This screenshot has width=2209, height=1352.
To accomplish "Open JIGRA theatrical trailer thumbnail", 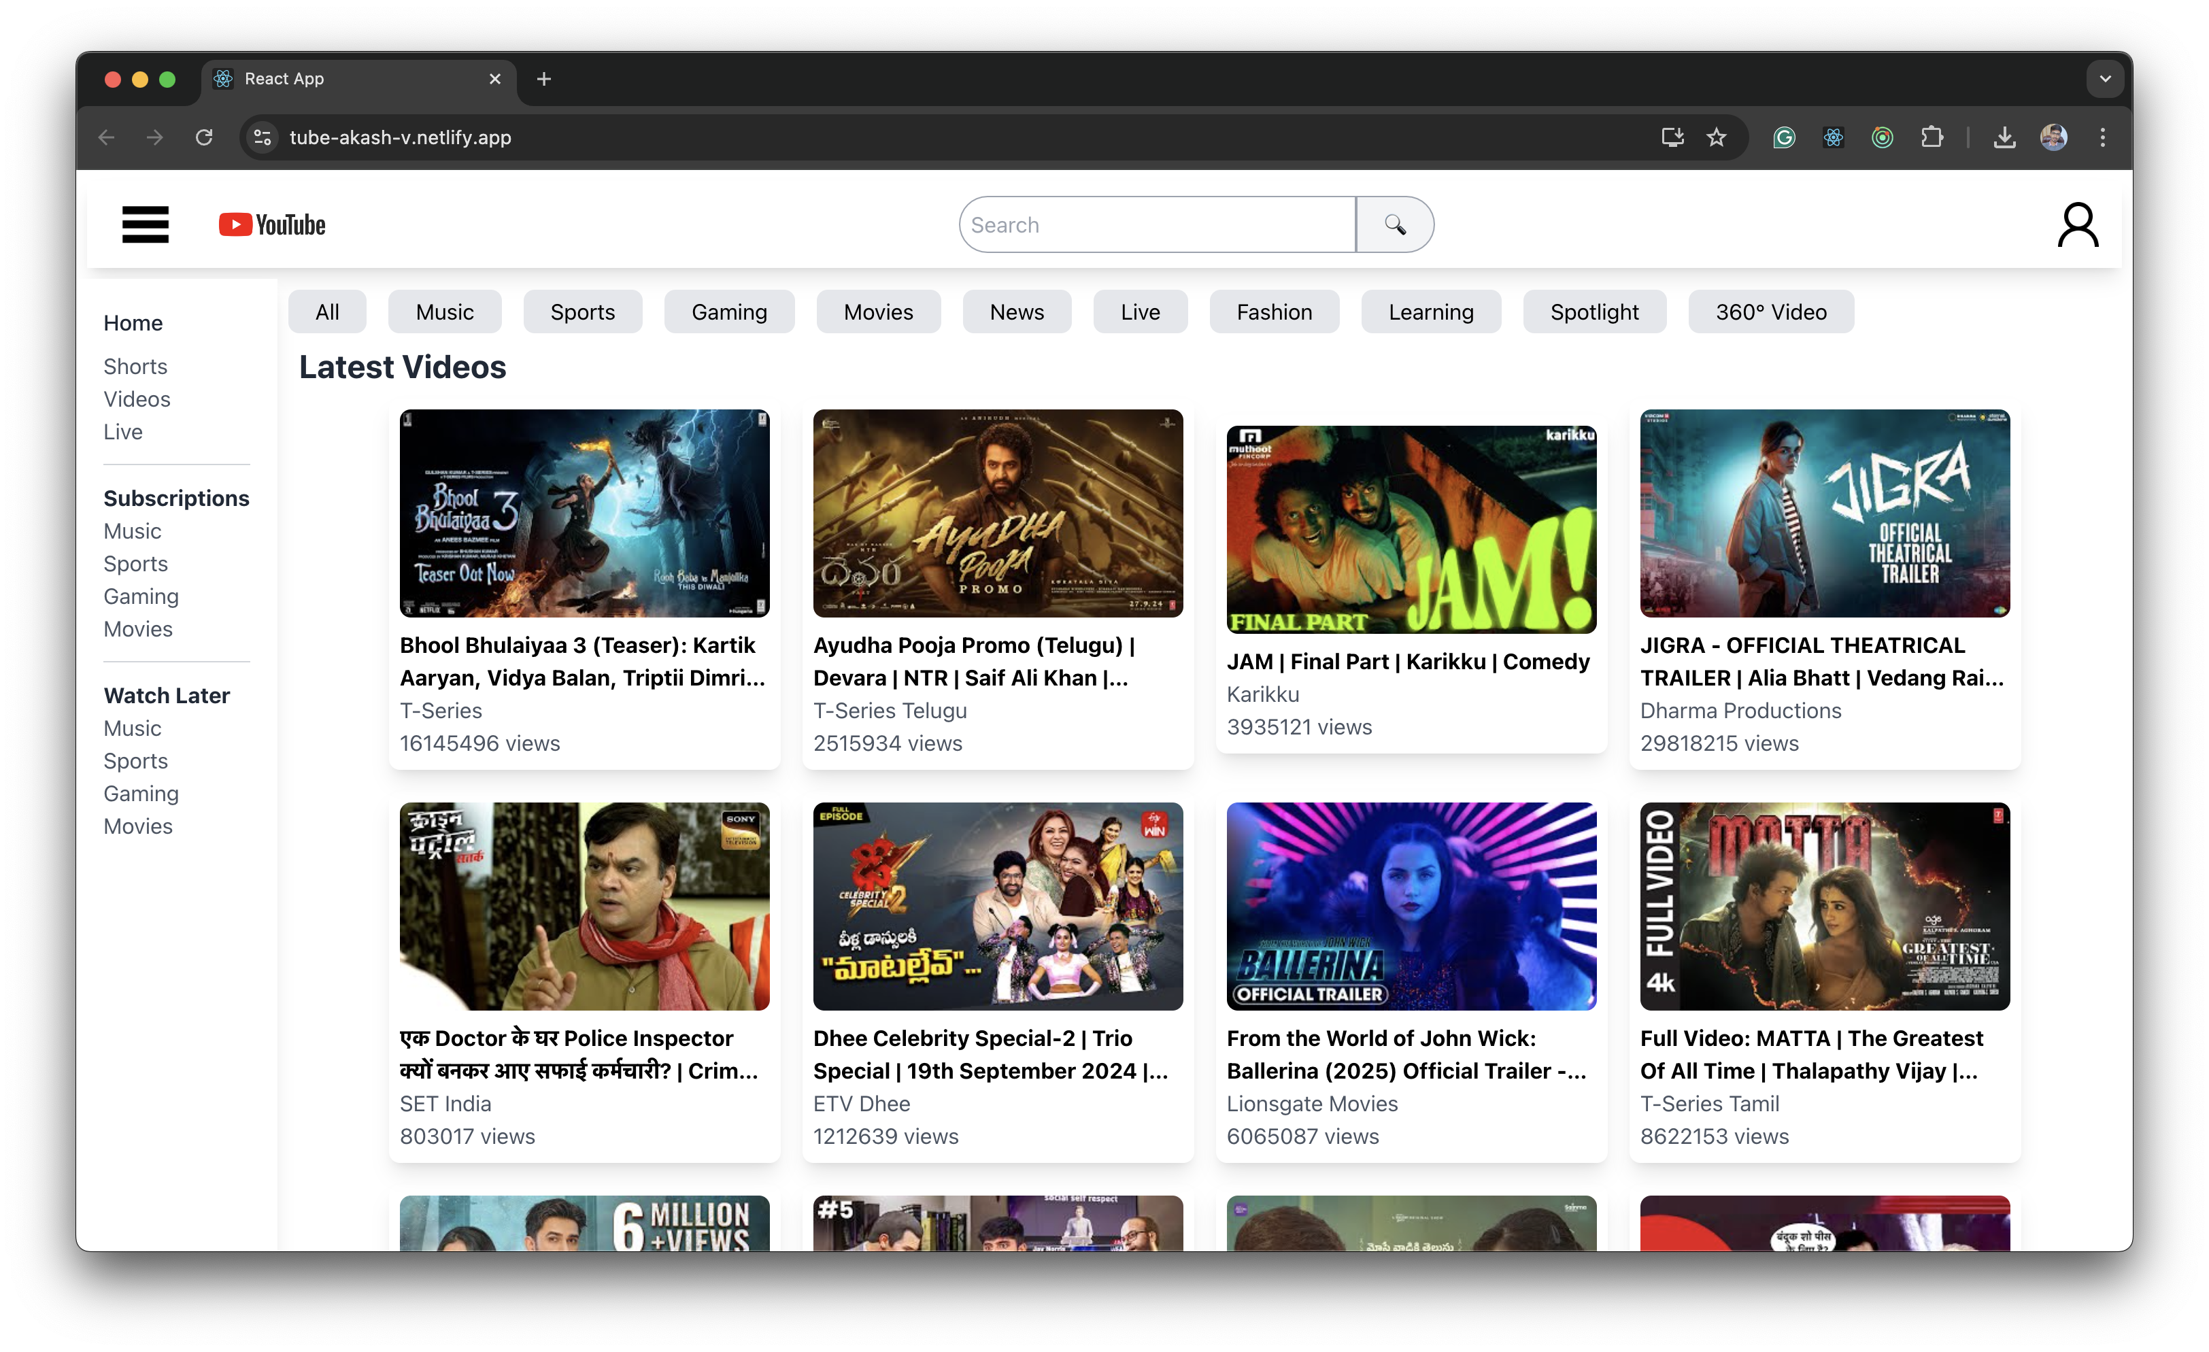I will (1824, 513).
